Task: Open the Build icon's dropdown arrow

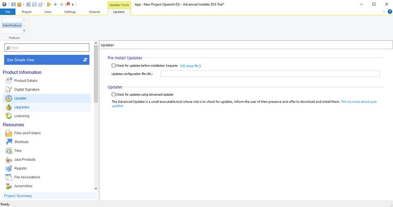Action: tap(23, 4)
